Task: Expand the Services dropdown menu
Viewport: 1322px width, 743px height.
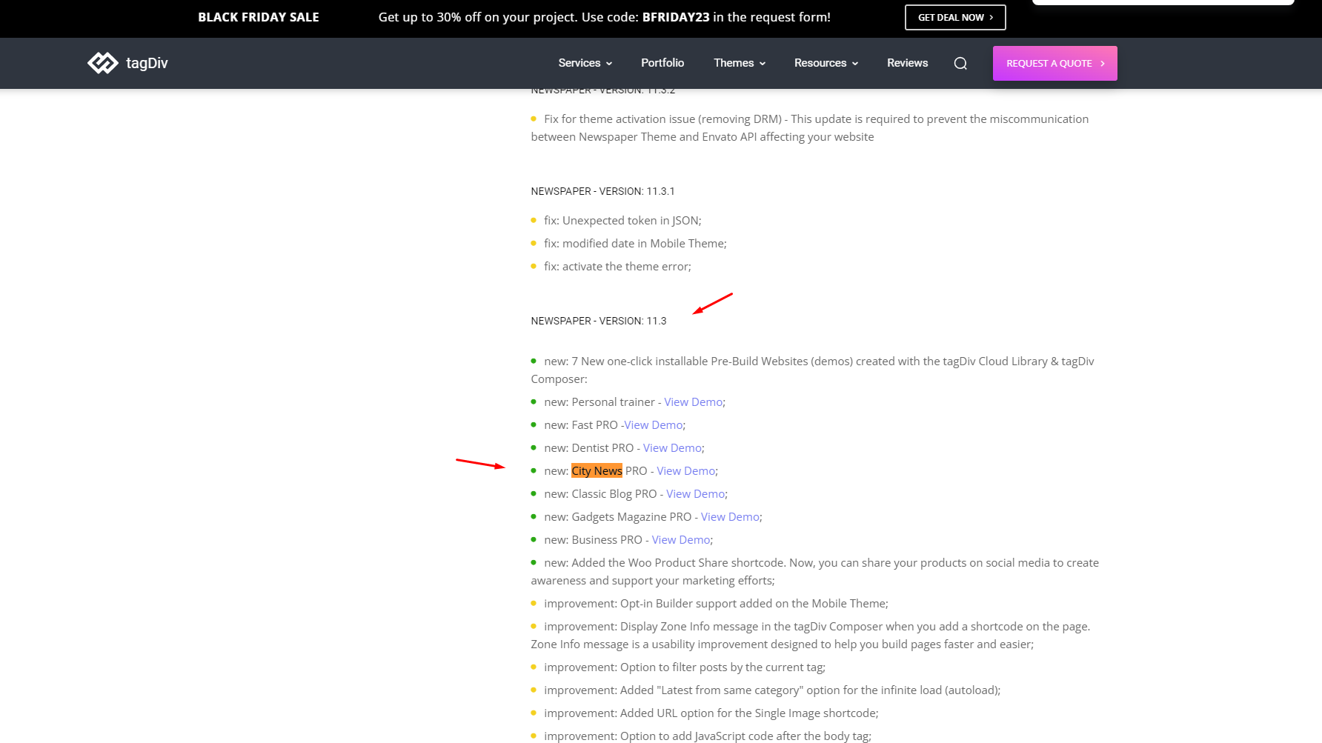Action: point(585,63)
